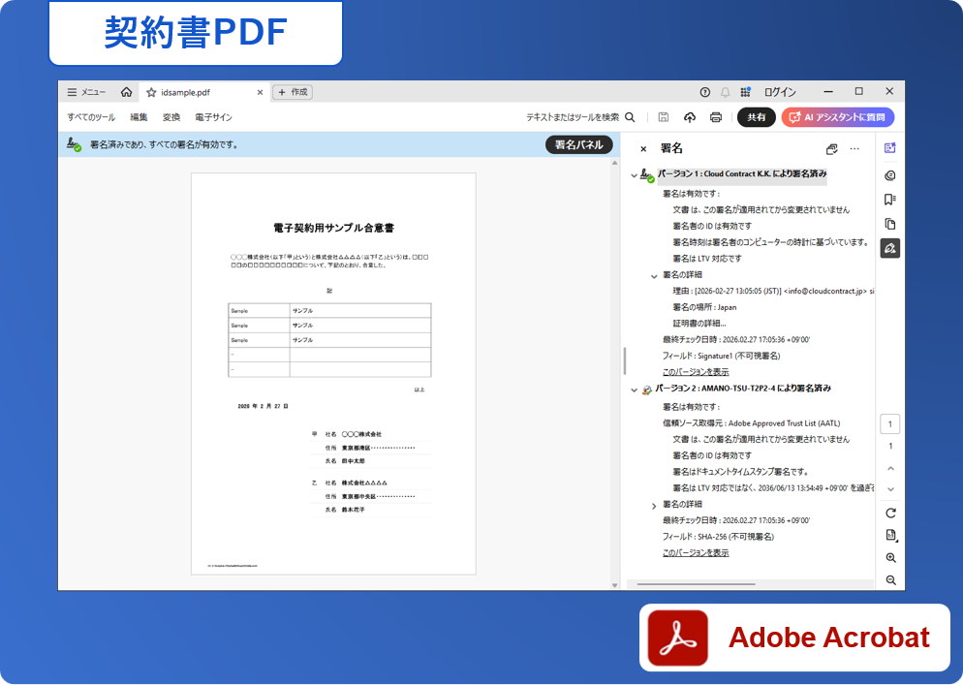The width and height of the screenshot is (963, 685).
Task: Click このバージョンを表示 link under version 2
Action: (x=695, y=552)
